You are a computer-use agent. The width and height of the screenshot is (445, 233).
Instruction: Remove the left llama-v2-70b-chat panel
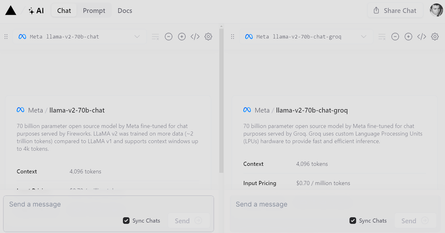[x=169, y=37]
